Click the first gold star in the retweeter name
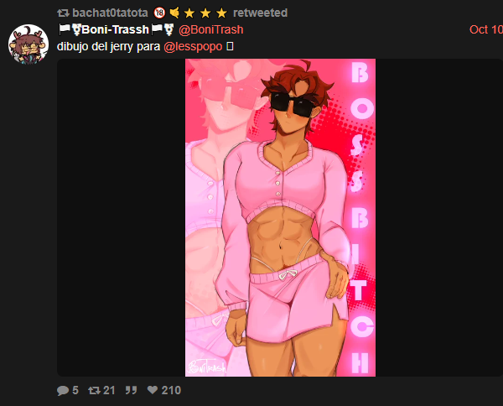The width and height of the screenshot is (503, 406). point(189,13)
